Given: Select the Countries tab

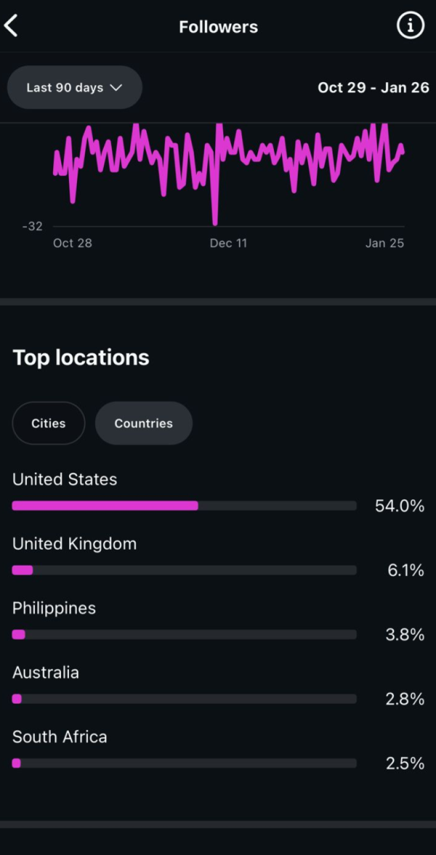Looking at the screenshot, I should [x=143, y=423].
